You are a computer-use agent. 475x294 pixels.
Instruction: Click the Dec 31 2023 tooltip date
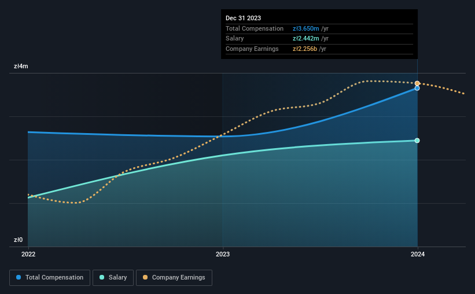pos(243,18)
